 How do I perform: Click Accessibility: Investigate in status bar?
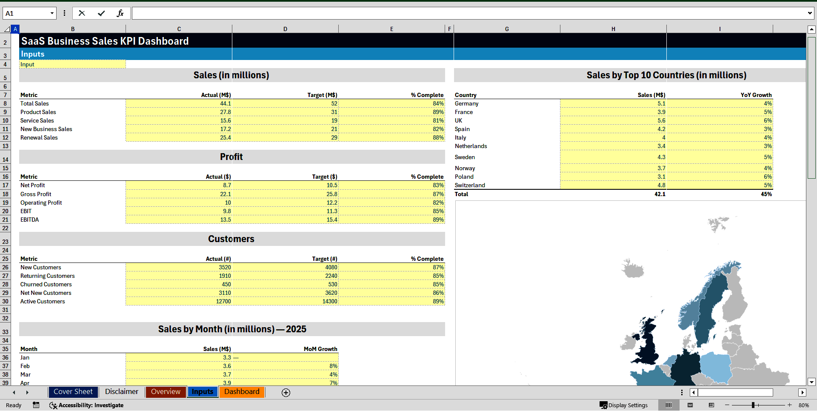pyautogui.click(x=91, y=405)
